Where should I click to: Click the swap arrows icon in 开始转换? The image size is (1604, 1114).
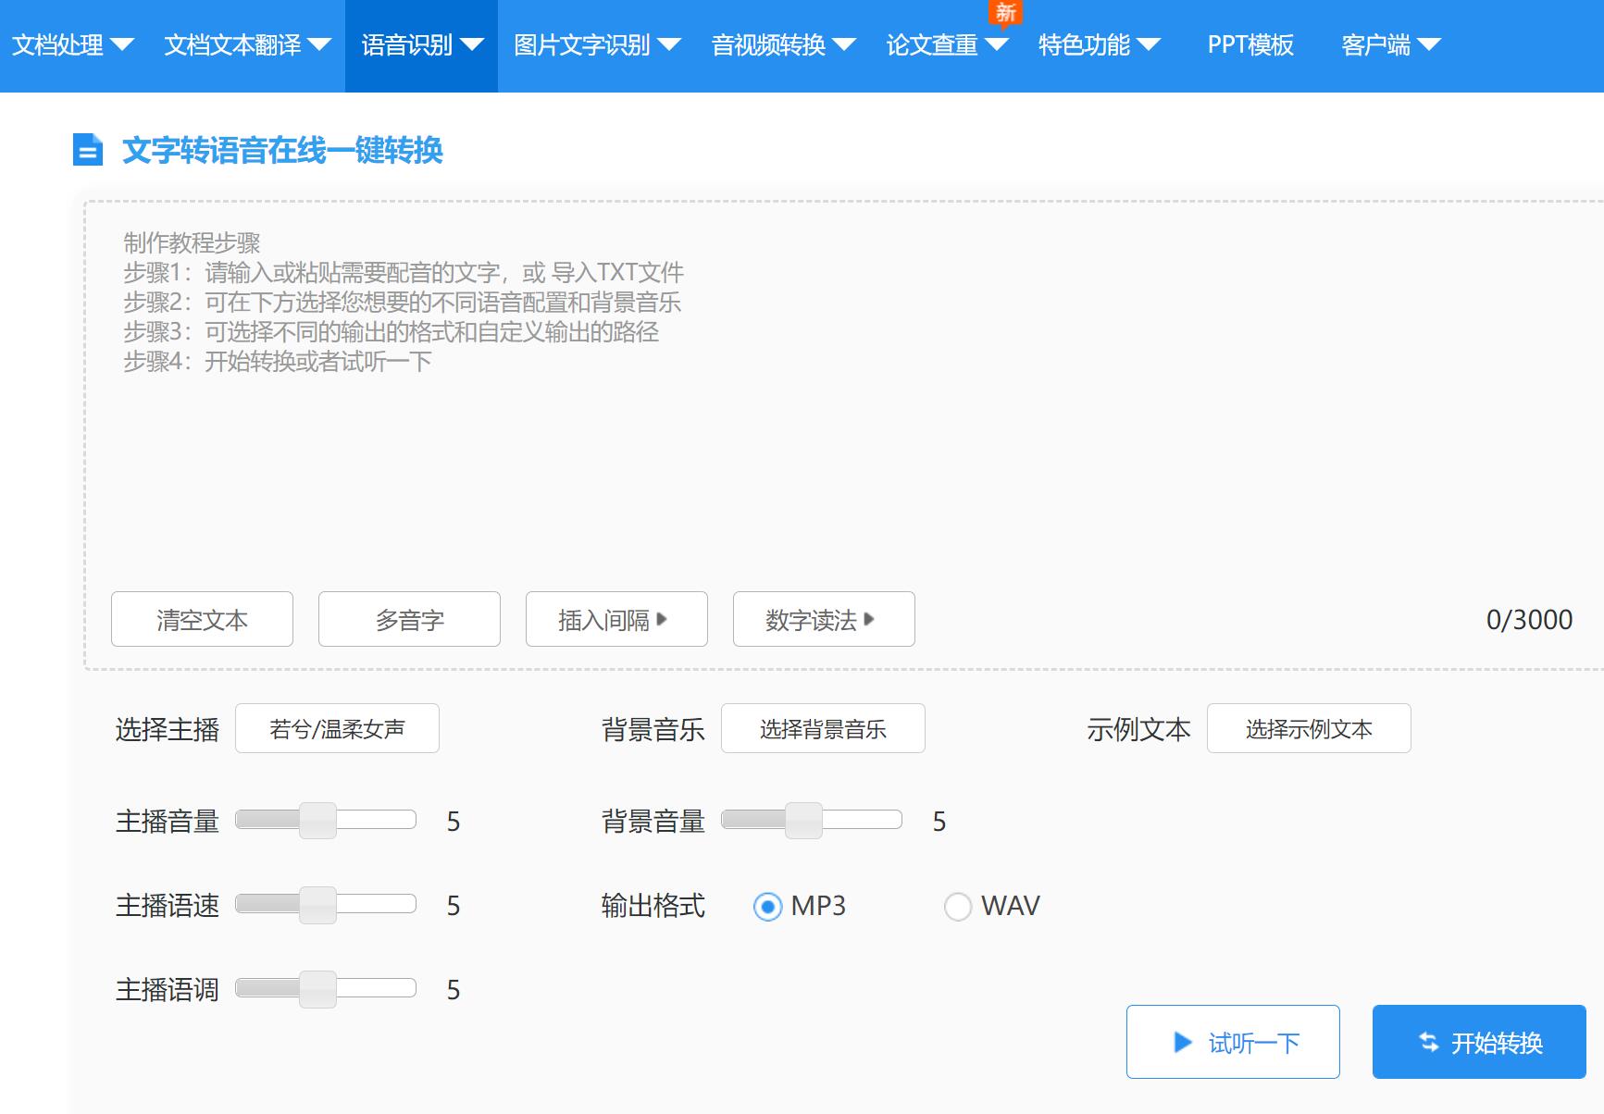click(x=1429, y=1043)
